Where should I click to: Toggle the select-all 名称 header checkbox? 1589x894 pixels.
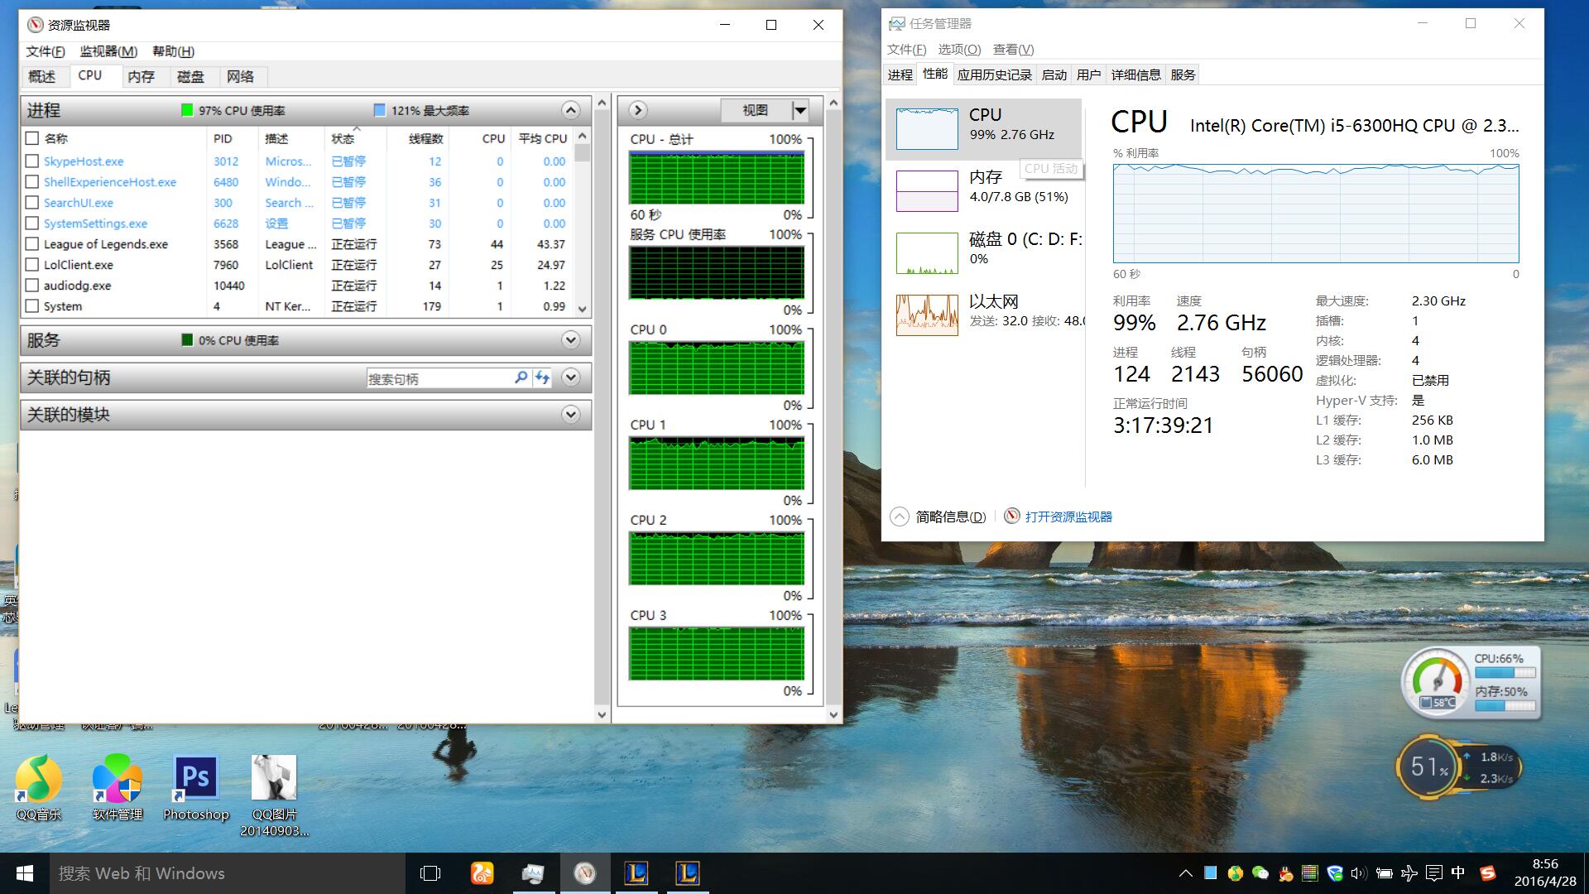pos(32,138)
